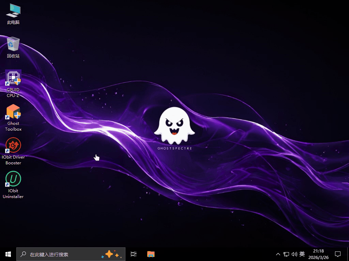Open the network status tray icon
Screen dimensions: 349x261
(286, 254)
